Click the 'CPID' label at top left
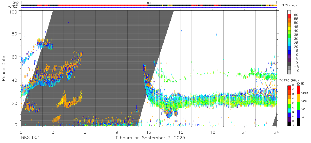Screen dimensions: 311x143 point(15,3)
